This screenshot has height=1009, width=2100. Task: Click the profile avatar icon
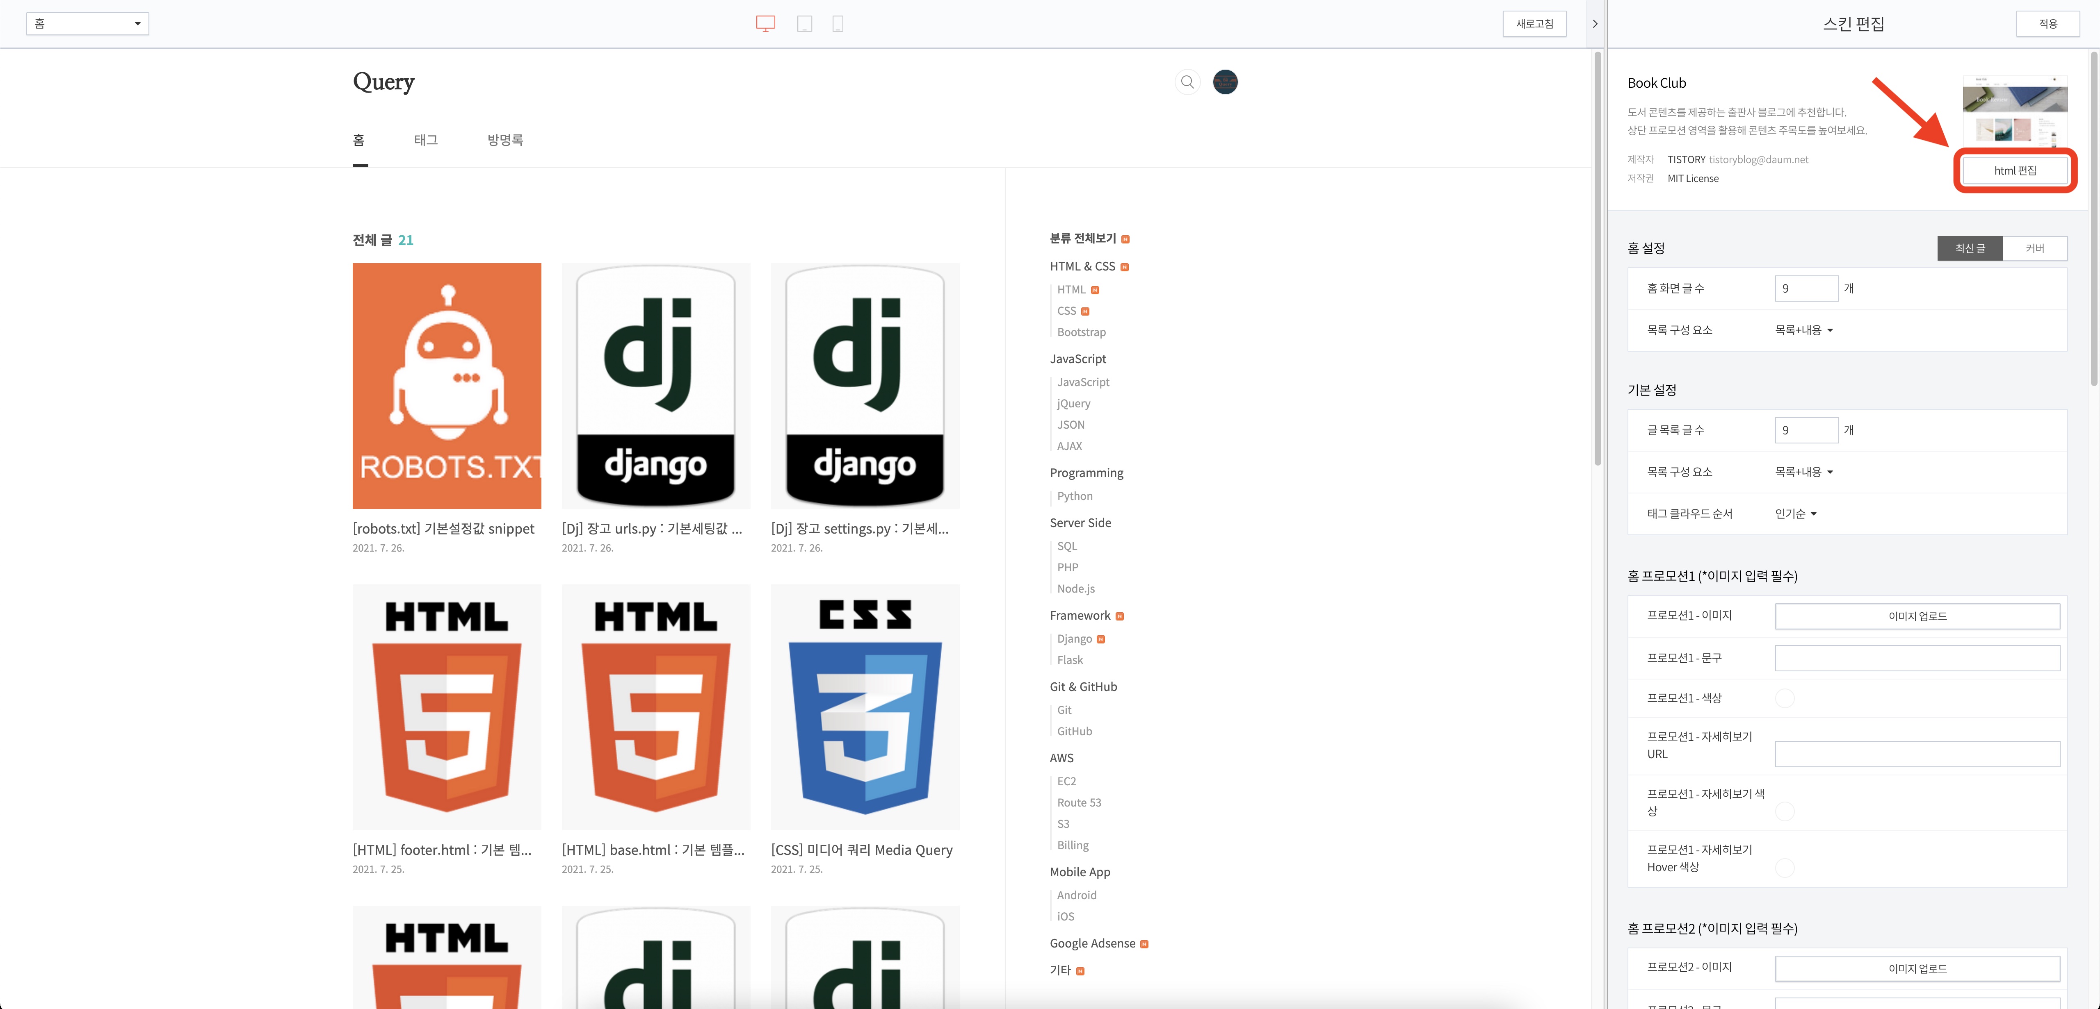click(x=1224, y=82)
